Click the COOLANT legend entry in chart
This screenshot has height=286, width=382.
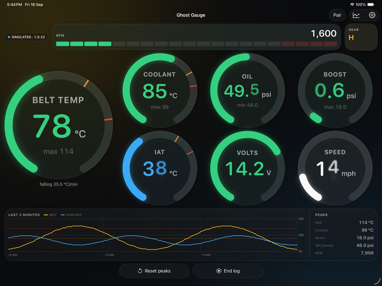click(x=71, y=215)
